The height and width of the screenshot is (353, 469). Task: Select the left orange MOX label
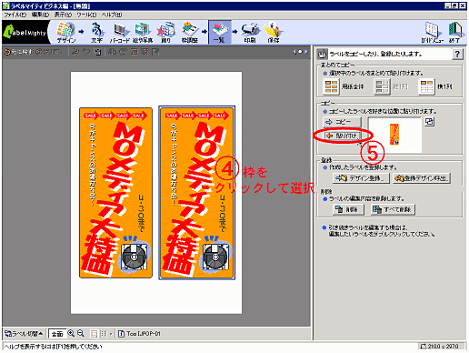[115, 192]
